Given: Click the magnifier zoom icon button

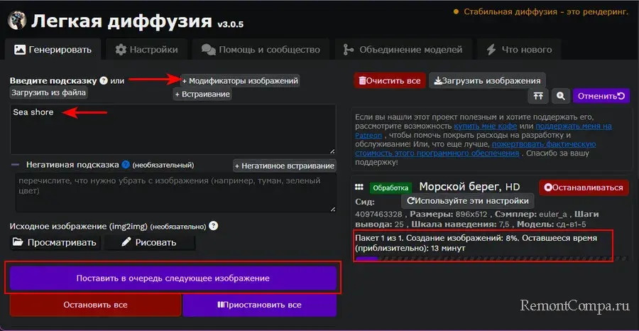Looking at the screenshot, I should click(561, 96).
